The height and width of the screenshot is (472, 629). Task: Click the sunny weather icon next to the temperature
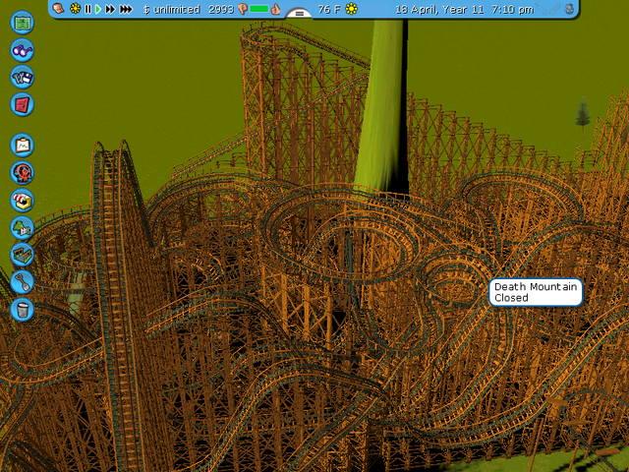coord(352,9)
